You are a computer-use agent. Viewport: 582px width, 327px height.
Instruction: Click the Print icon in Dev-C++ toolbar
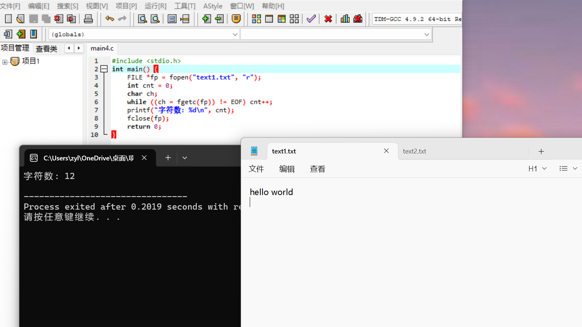(x=88, y=19)
